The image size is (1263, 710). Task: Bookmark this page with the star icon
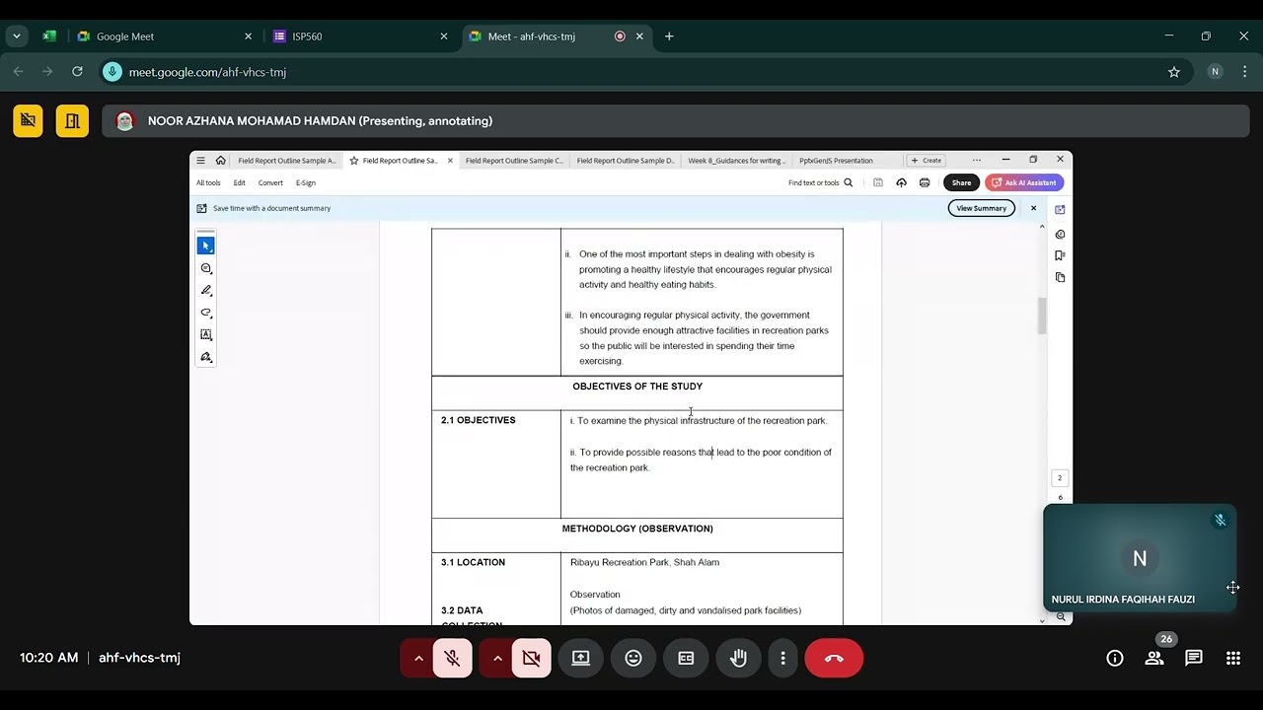(1174, 72)
